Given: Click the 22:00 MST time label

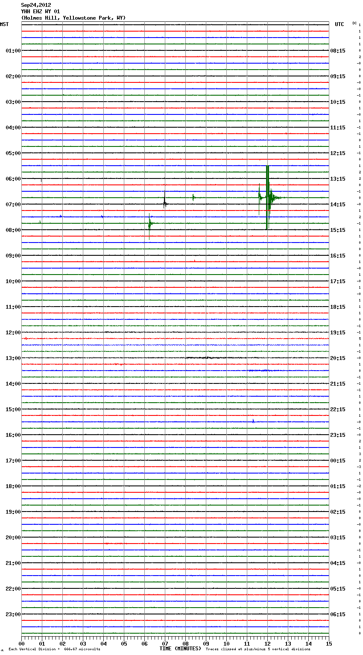Looking at the screenshot, I should 13,589.
